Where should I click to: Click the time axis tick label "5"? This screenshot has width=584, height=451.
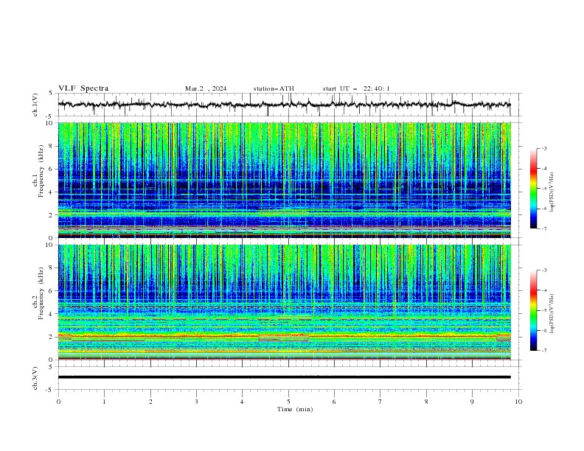pos(288,402)
